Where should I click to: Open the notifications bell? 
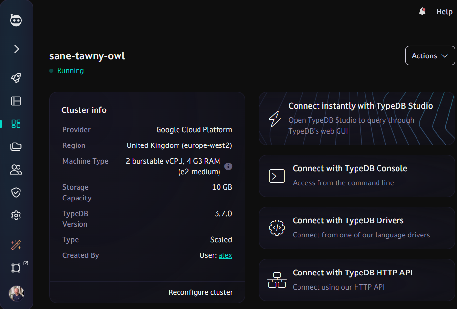pos(422,12)
